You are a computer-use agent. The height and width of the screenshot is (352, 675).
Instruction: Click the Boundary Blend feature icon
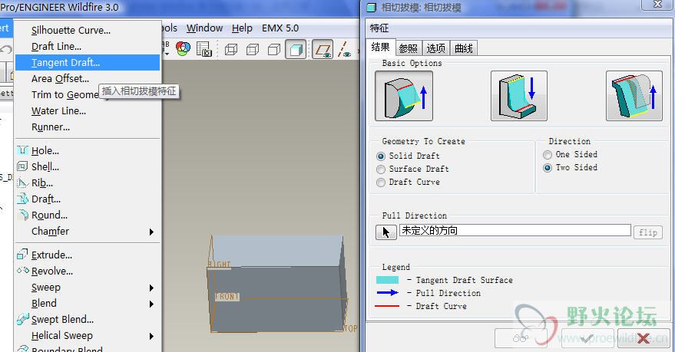(22, 349)
